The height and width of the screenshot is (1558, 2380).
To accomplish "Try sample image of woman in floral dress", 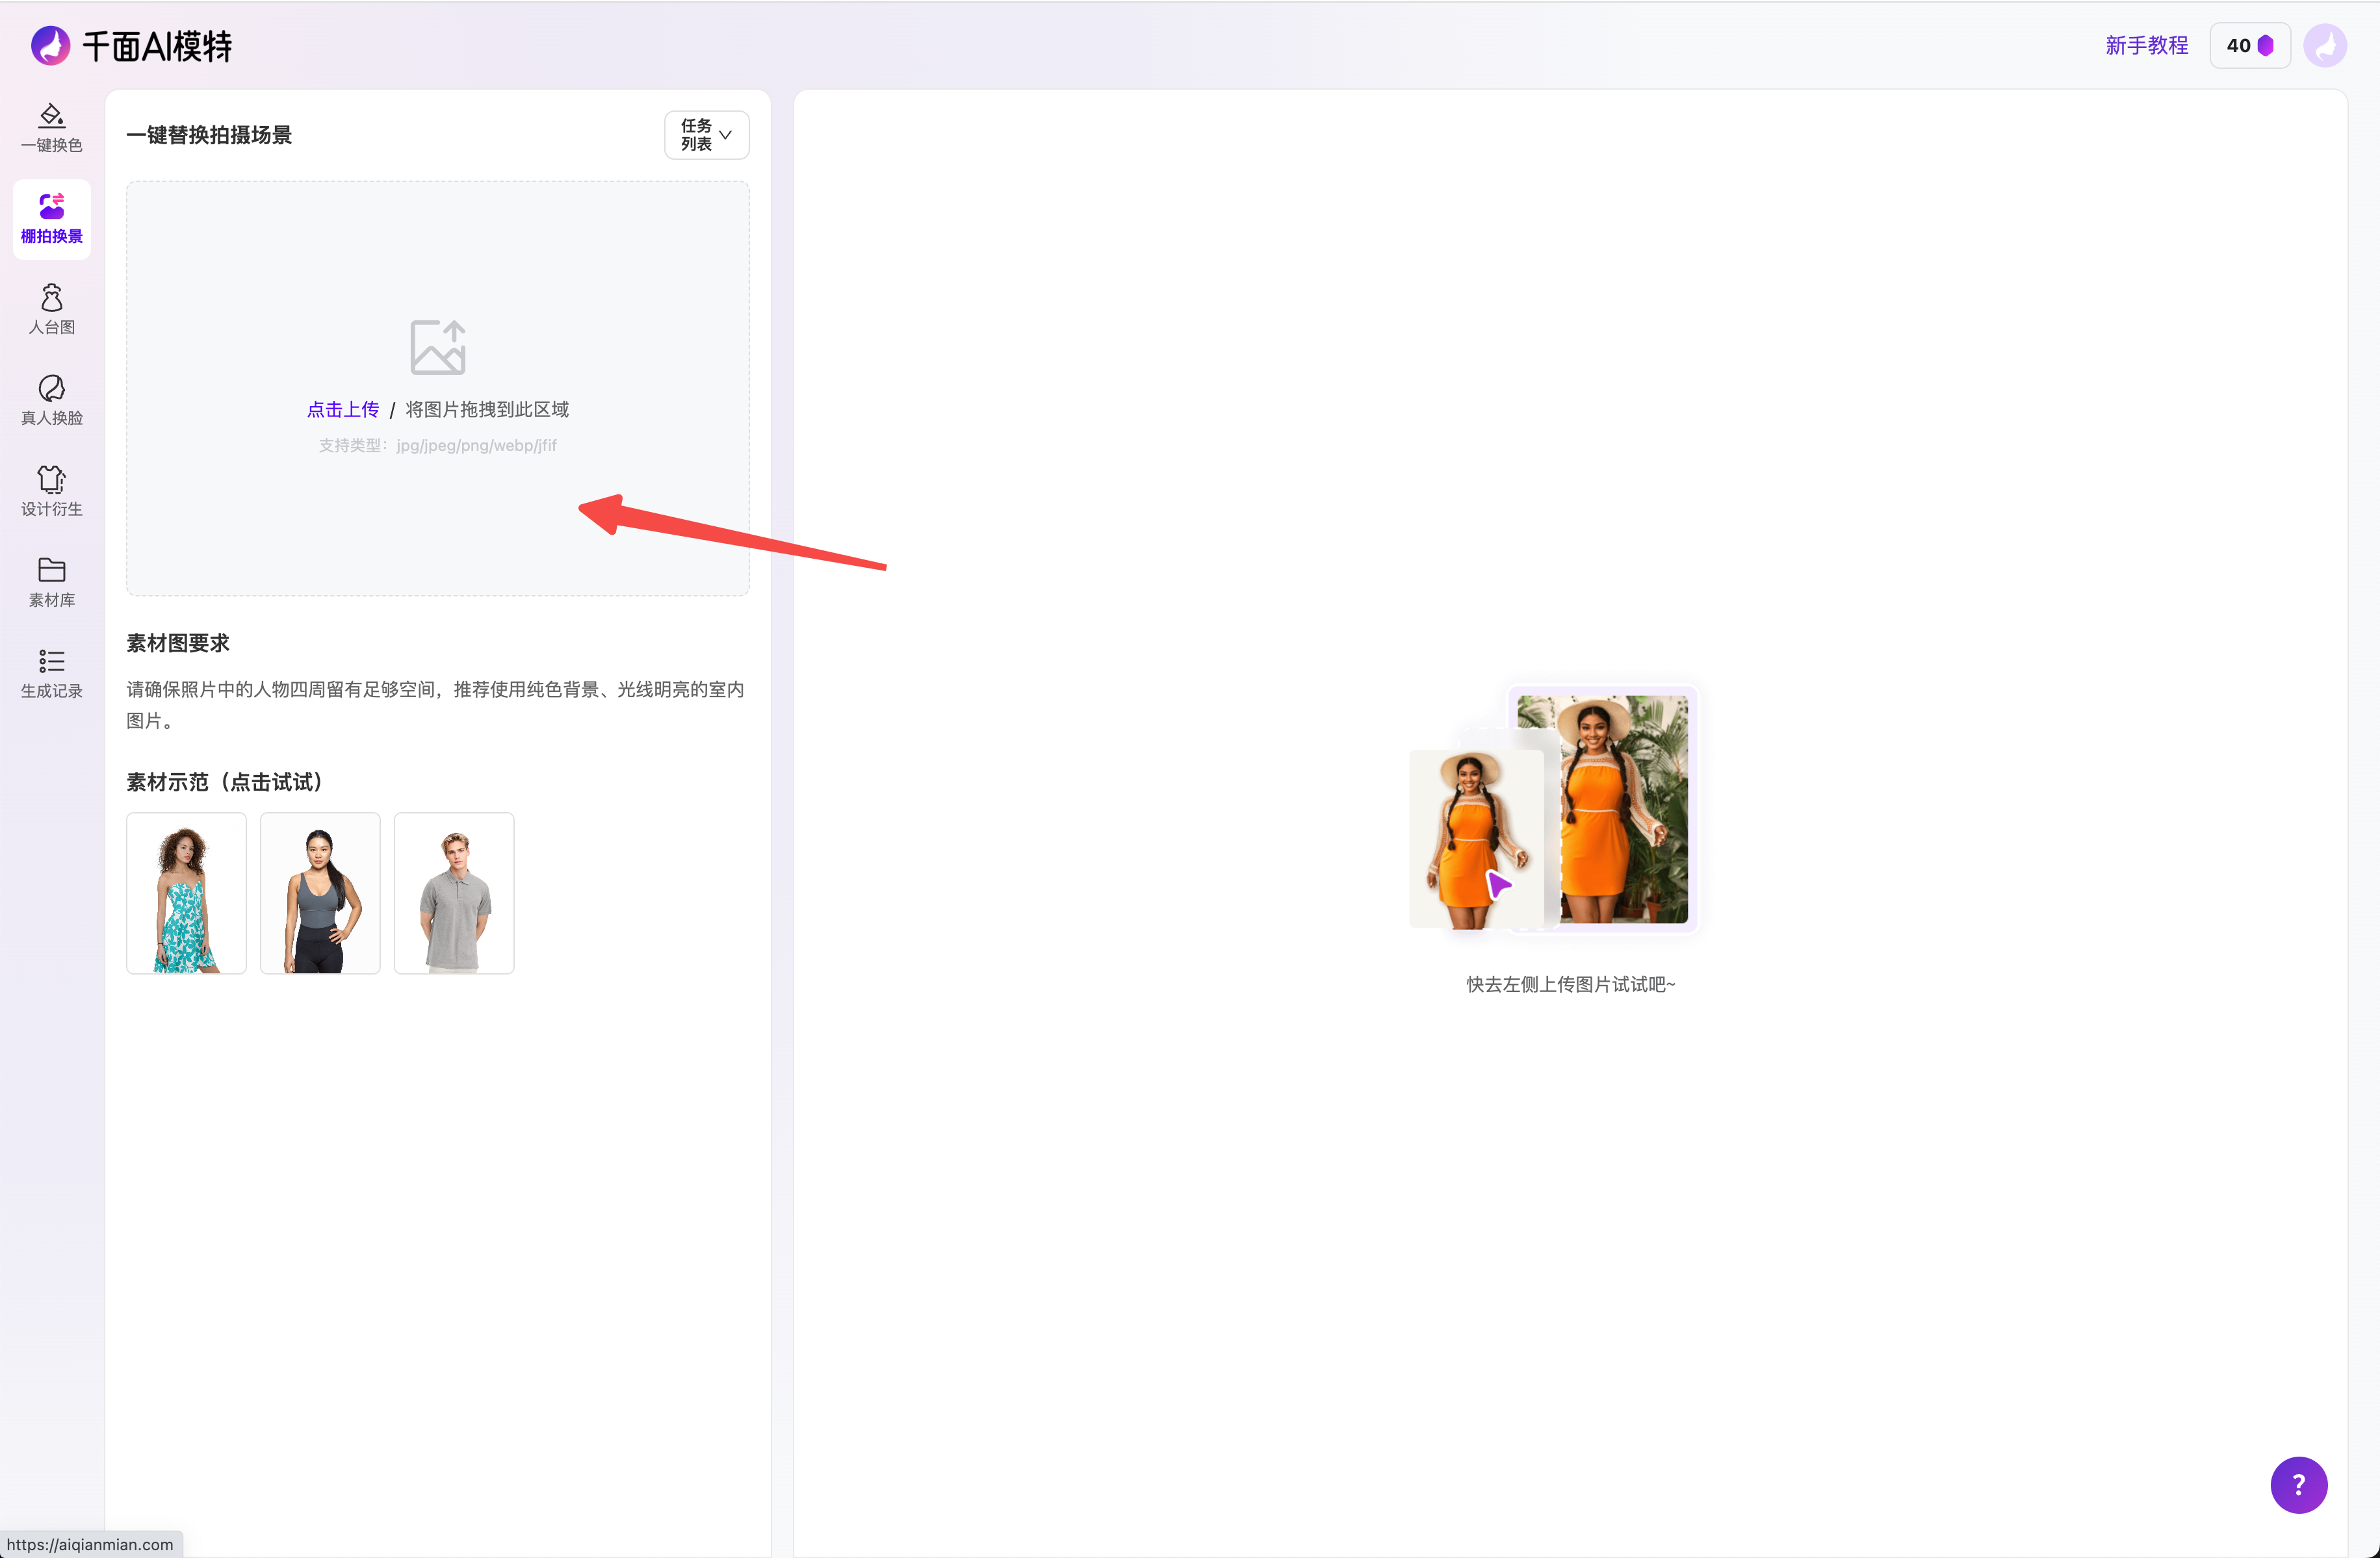I will coord(186,893).
